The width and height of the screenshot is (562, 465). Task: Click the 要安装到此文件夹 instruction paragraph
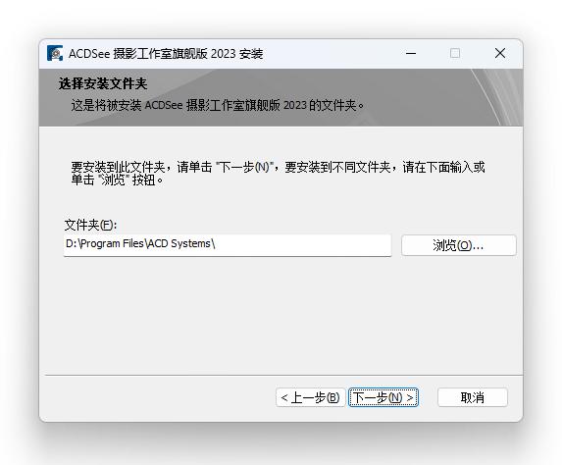[278, 174]
